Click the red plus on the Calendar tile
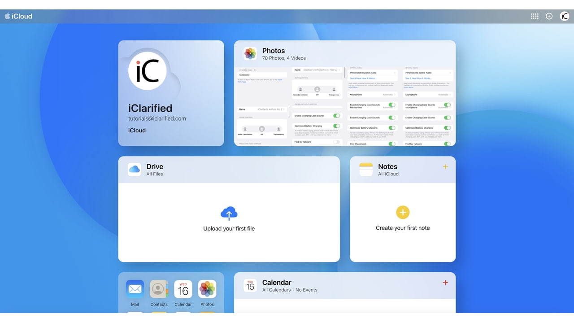 [445, 283]
